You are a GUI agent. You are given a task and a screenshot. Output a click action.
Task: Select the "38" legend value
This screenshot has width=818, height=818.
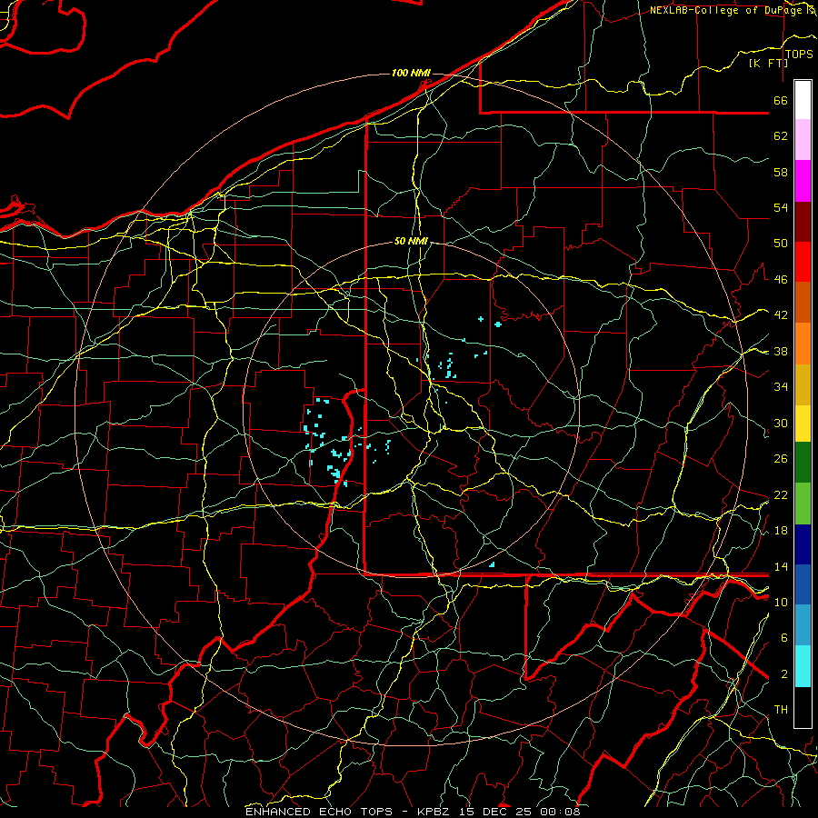pos(781,351)
